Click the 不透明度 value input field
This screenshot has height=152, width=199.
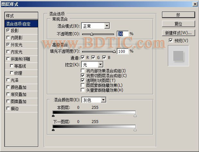pos(122,34)
